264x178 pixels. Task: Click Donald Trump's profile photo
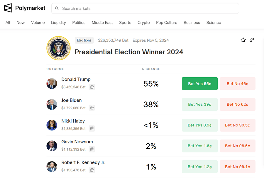(52, 84)
